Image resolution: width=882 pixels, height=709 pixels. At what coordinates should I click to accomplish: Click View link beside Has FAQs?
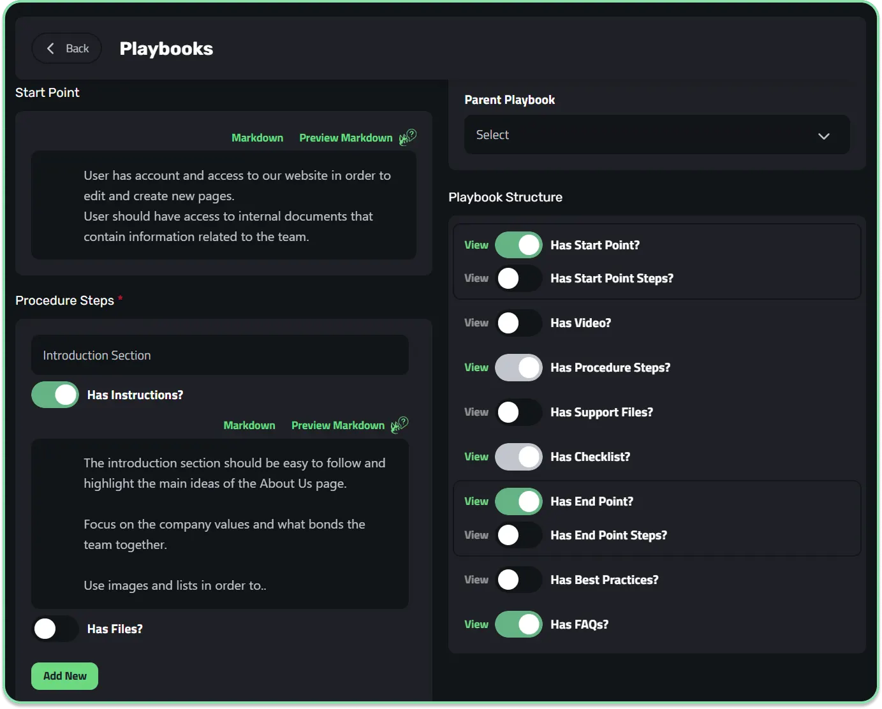(x=476, y=624)
